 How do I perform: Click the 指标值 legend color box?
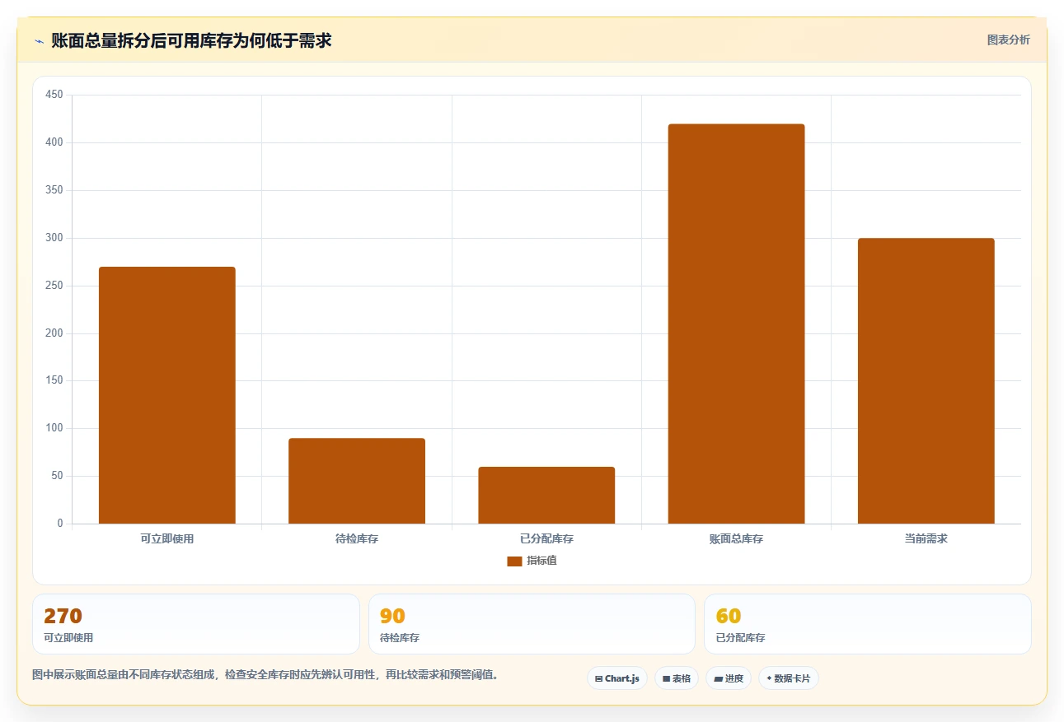coord(514,561)
